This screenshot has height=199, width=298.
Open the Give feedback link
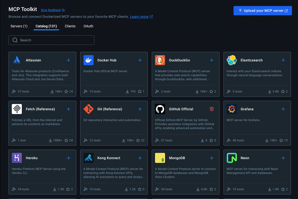tap(51, 10)
